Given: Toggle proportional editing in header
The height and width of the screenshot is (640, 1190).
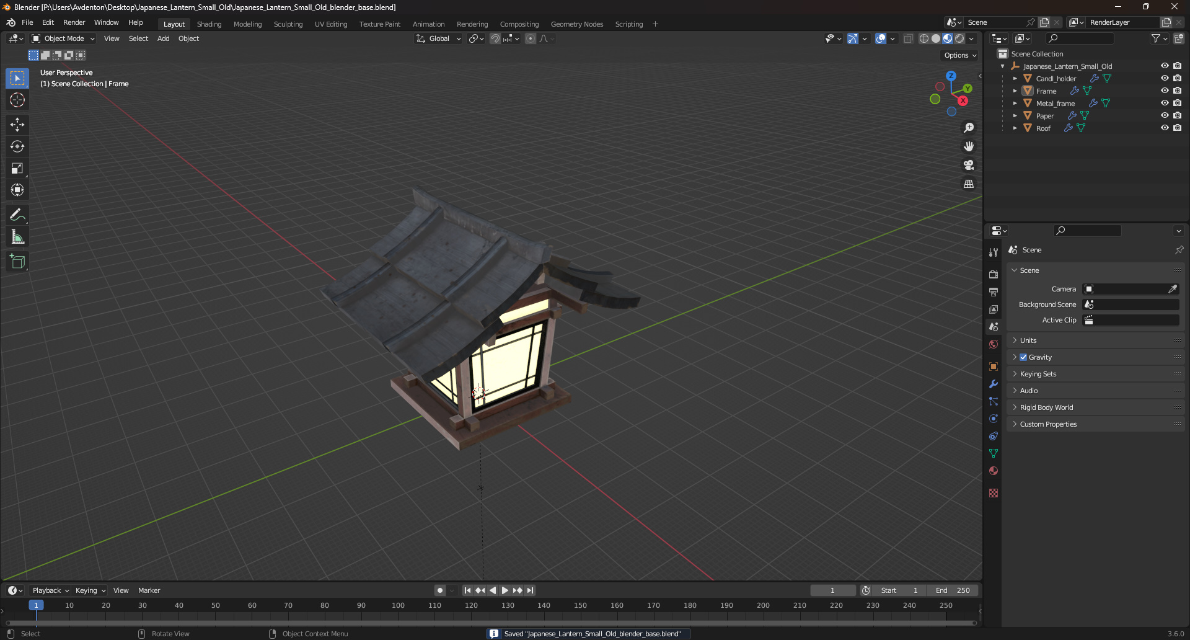Looking at the screenshot, I should pyautogui.click(x=531, y=38).
